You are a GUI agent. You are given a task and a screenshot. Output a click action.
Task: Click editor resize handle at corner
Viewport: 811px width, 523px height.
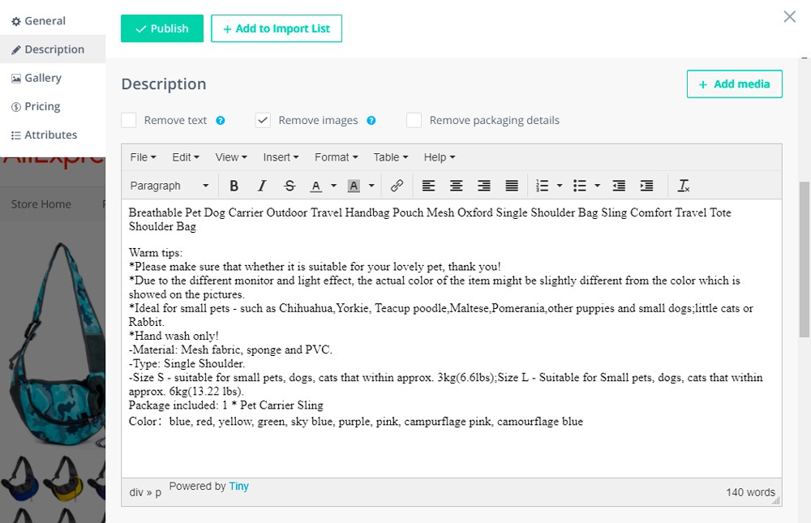coord(776,500)
